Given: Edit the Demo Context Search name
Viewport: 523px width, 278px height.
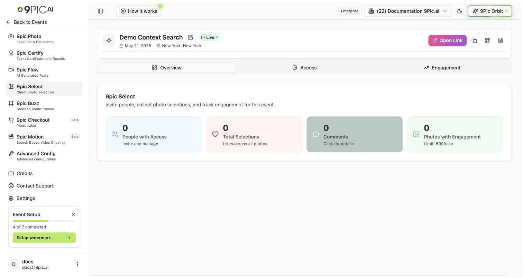Looking at the screenshot, I should coord(191,37).
